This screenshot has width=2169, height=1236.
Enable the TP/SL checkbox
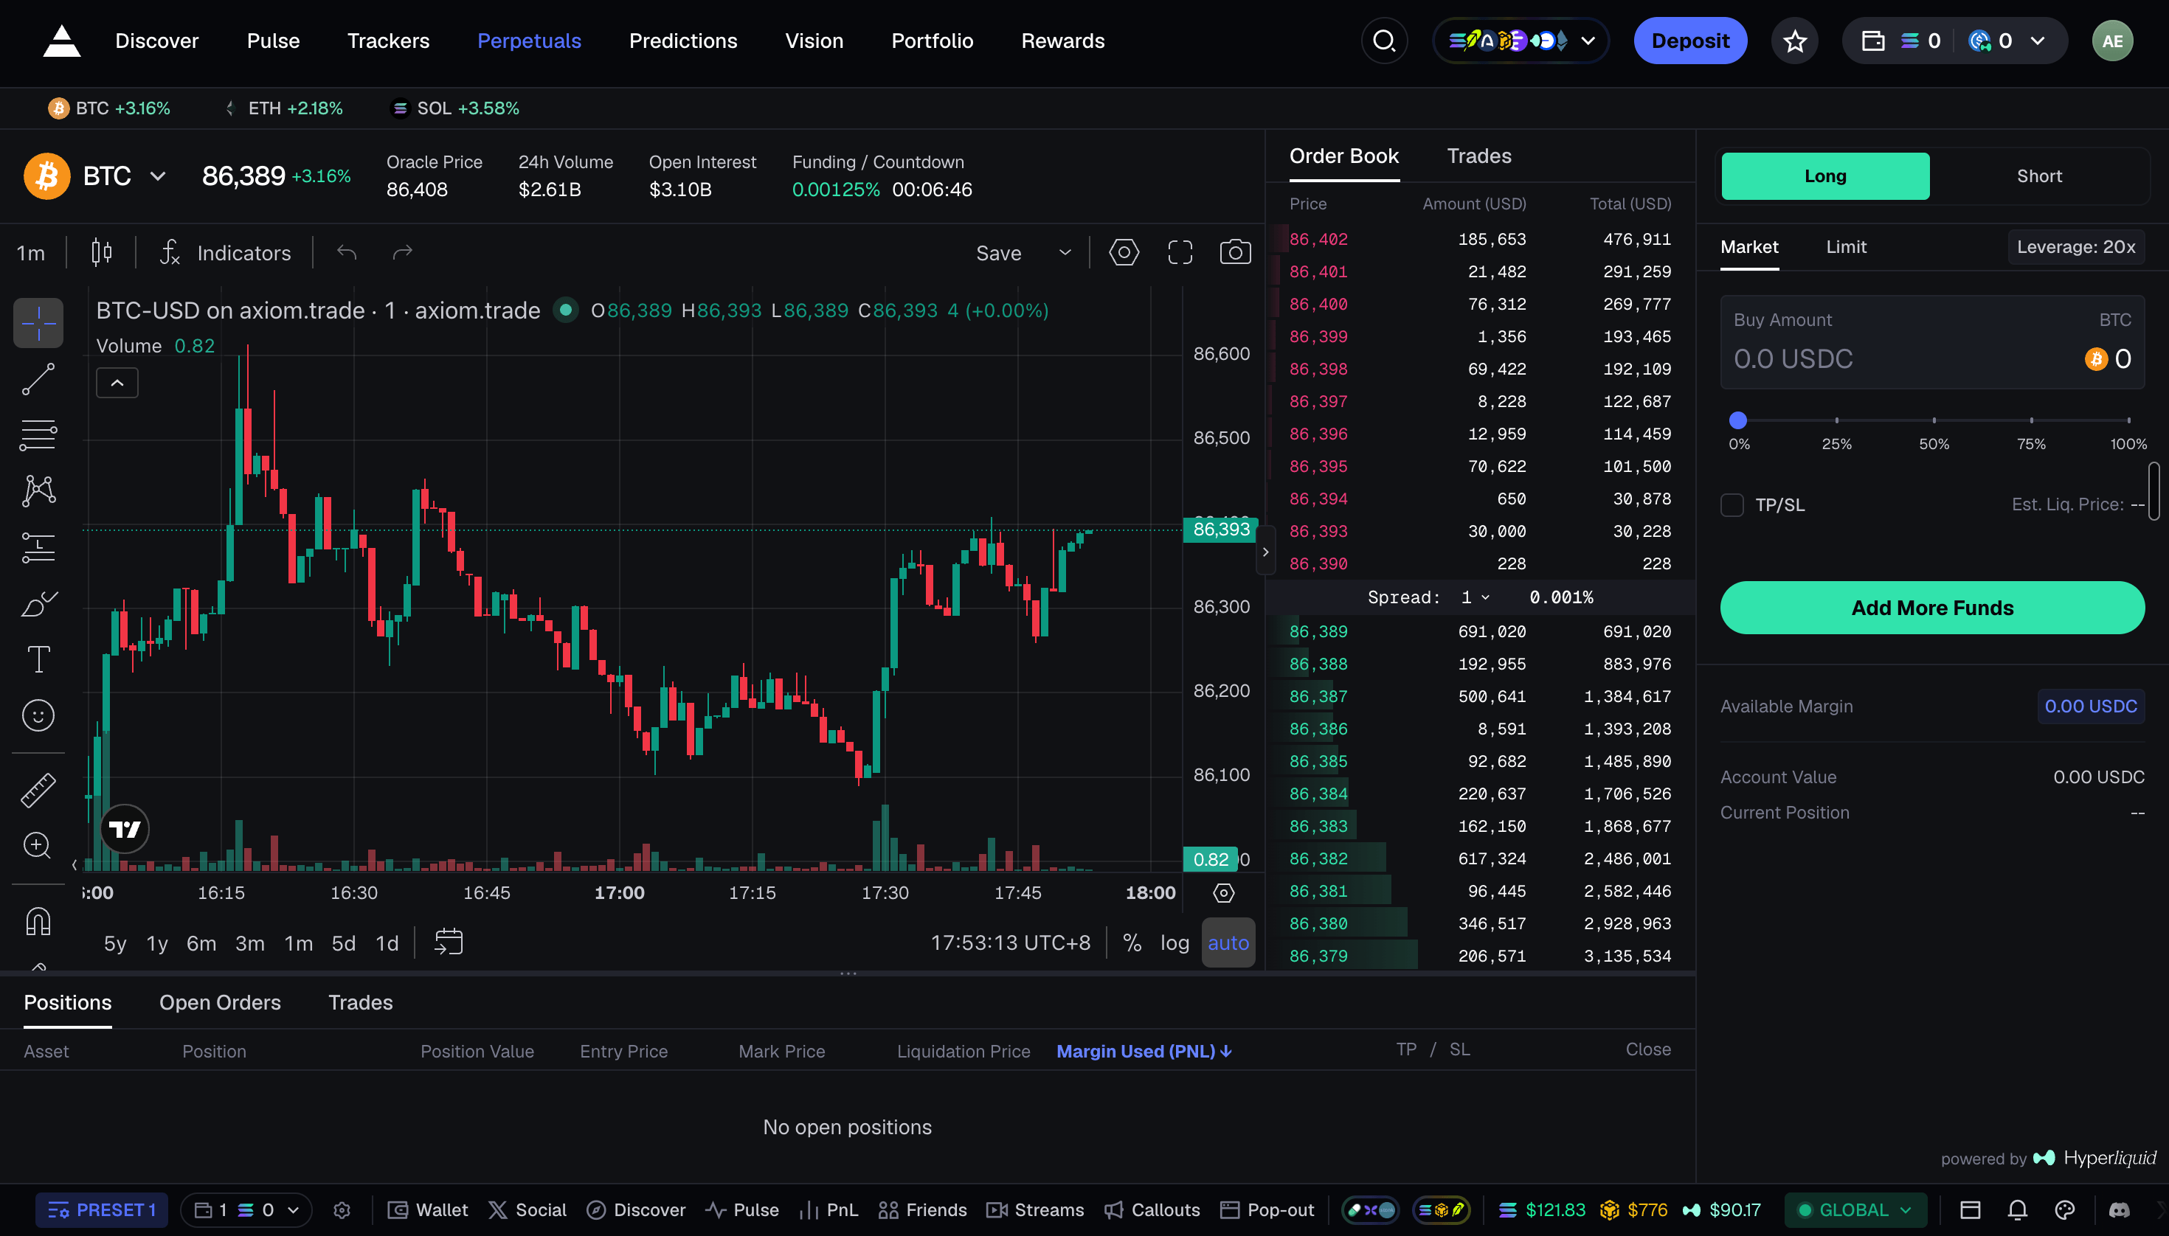pyautogui.click(x=1732, y=505)
